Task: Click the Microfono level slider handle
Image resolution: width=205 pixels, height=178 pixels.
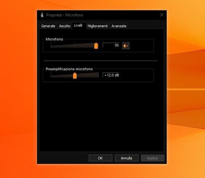Action: pos(96,46)
